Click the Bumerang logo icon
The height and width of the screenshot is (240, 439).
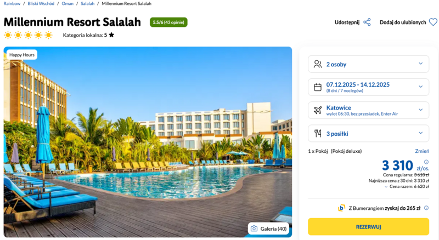point(341,208)
